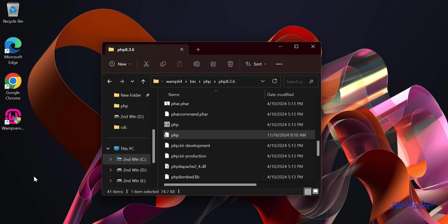
Task: Click the Copy icon in toolbar
Action: point(163,64)
